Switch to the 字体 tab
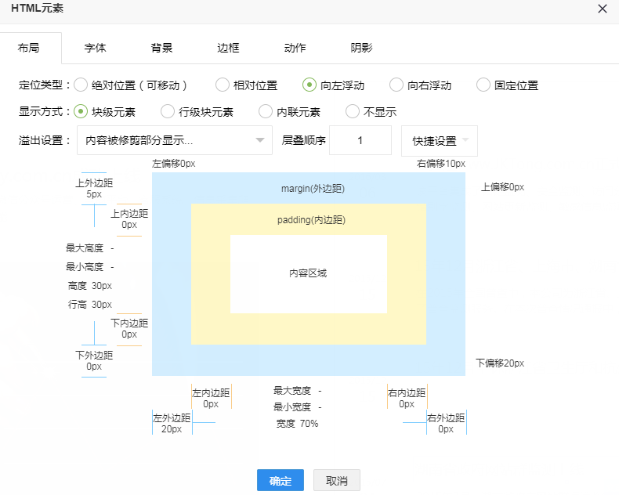Screen dimensions: 619x495 [95, 48]
